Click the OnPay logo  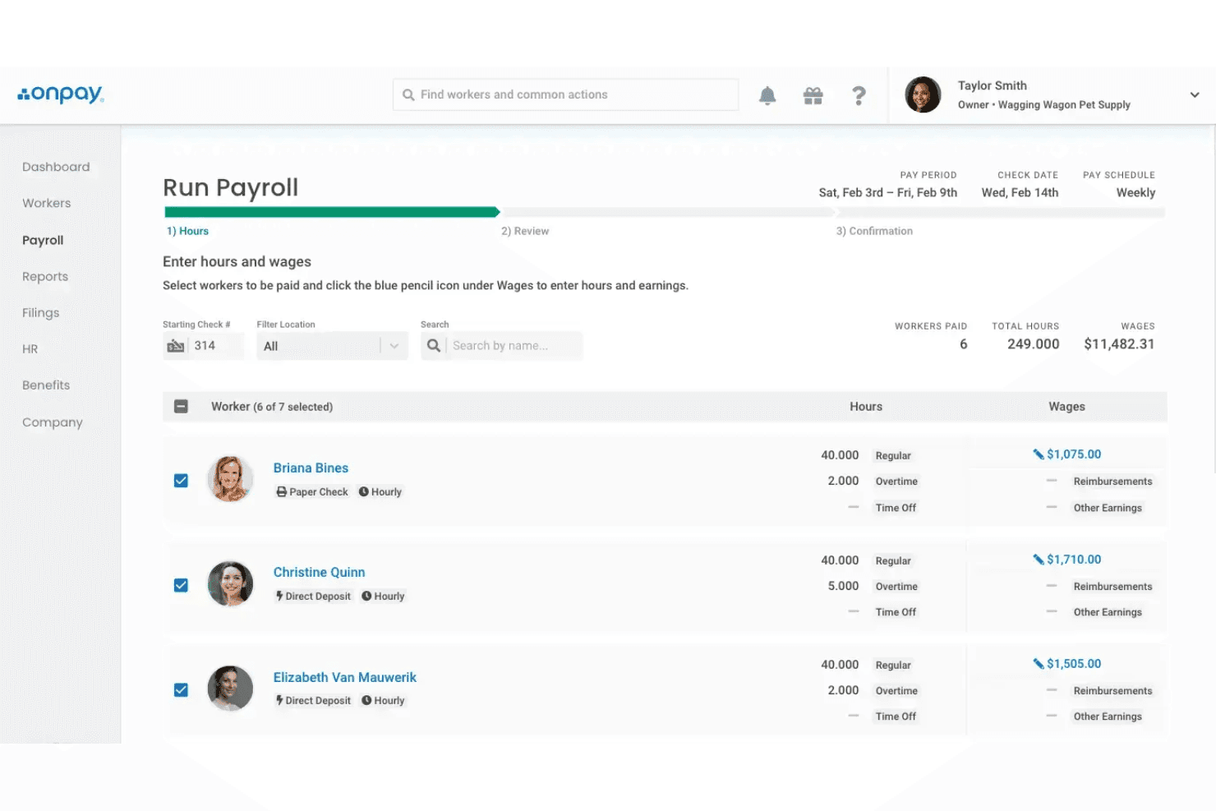[61, 94]
